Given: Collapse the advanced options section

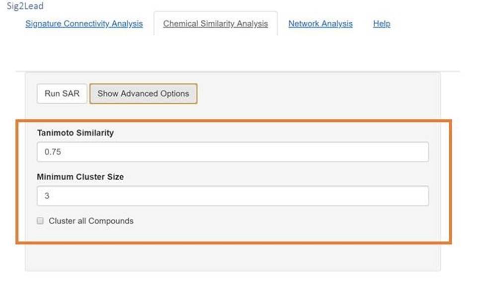Looking at the screenshot, I should click(x=143, y=94).
